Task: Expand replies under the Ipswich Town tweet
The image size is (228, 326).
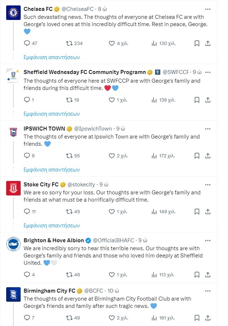Action: 51,170
